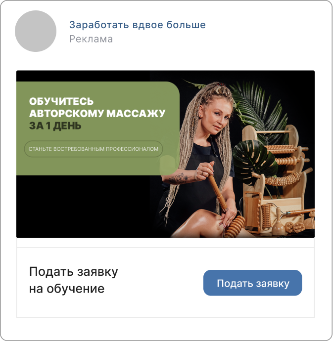Click the 'Реклама' ad label

pyautogui.click(x=91, y=39)
